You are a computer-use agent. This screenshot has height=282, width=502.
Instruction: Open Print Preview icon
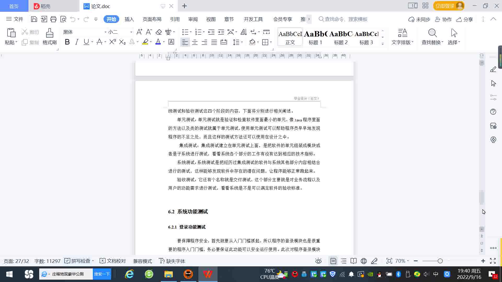63,19
